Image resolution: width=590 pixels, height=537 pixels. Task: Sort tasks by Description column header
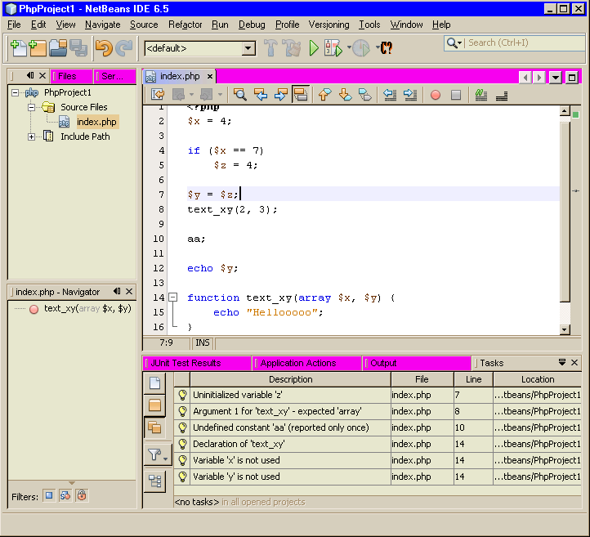(290, 379)
